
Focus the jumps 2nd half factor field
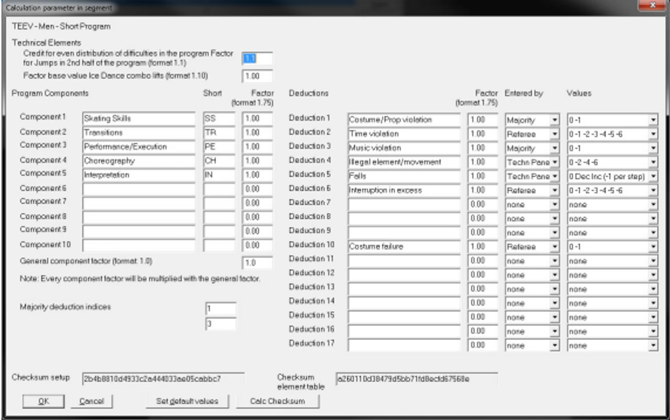coord(257,58)
